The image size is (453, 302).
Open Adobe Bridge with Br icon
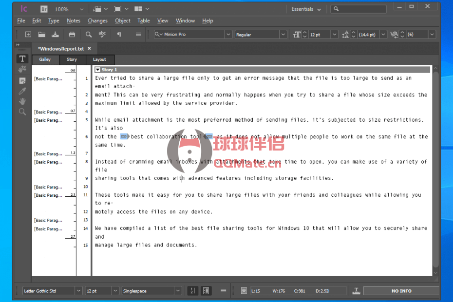pos(44,9)
